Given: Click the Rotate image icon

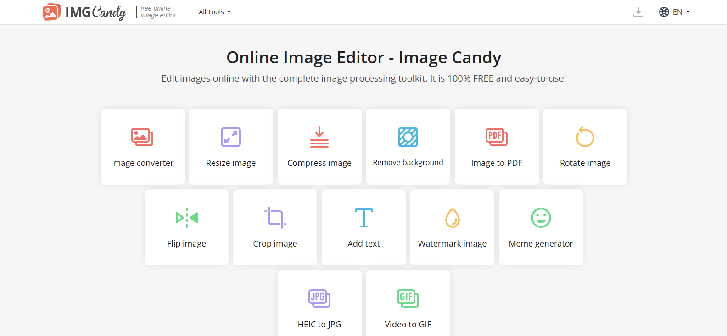Looking at the screenshot, I should point(585,137).
